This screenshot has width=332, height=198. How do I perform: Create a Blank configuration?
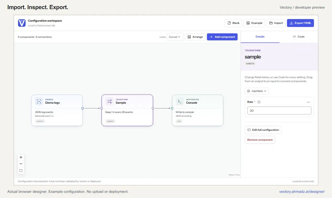tap(233, 23)
